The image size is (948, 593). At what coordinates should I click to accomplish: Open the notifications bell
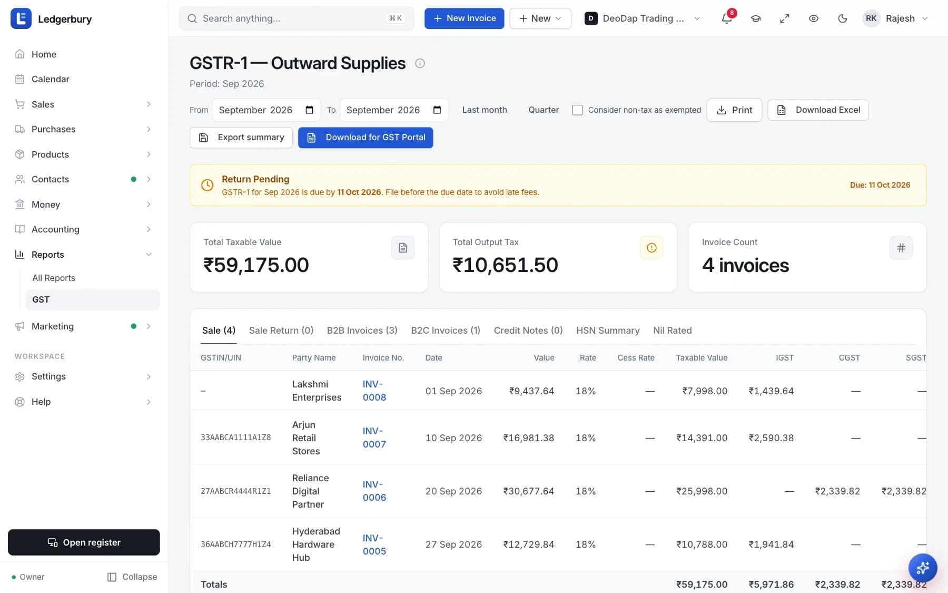tap(727, 18)
